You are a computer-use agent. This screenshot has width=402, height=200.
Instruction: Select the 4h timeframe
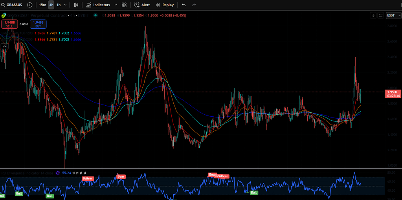click(51, 5)
